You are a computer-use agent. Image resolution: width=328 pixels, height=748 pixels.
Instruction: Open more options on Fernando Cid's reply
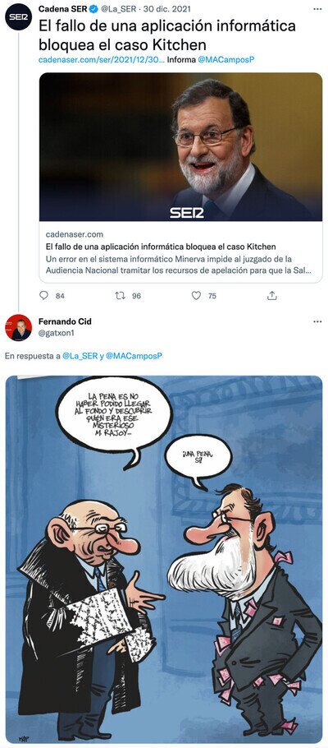(317, 321)
